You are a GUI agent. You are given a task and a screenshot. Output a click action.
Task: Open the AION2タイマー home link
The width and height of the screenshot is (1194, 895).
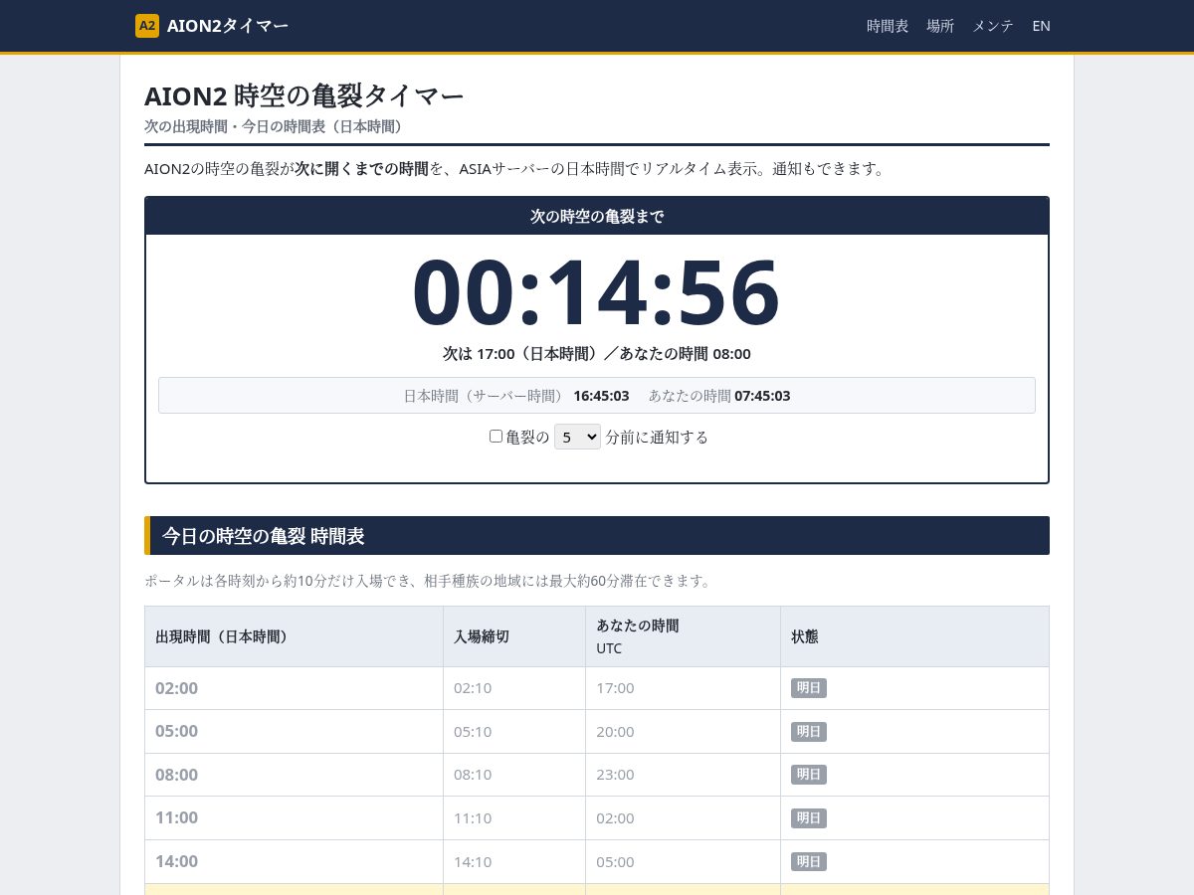[x=212, y=26]
